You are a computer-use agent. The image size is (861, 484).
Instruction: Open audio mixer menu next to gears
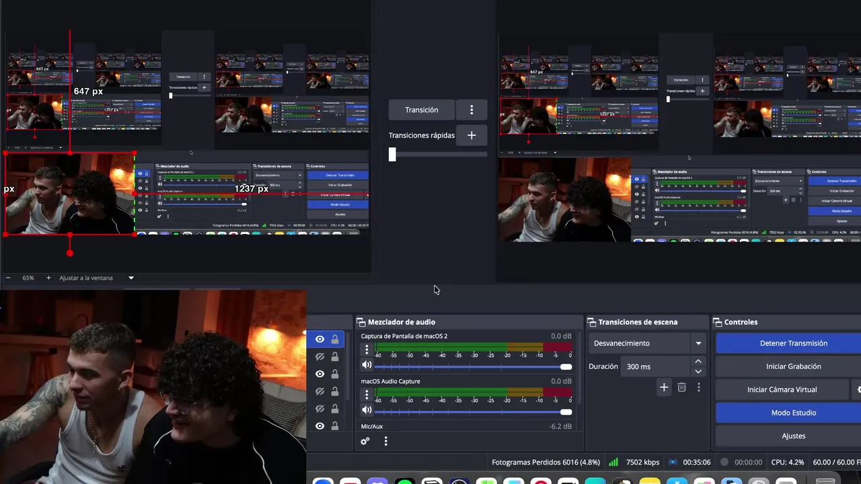(385, 441)
